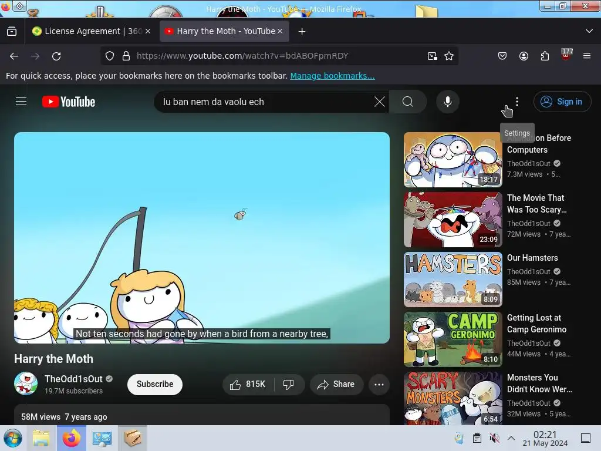Viewport: 601px width, 451px height.
Task: Toggle Picture-in-Picture from address bar
Action: tap(433, 56)
